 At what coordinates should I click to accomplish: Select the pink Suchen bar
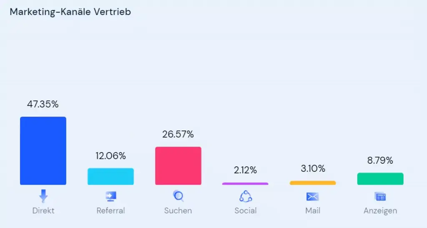[178, 165]
